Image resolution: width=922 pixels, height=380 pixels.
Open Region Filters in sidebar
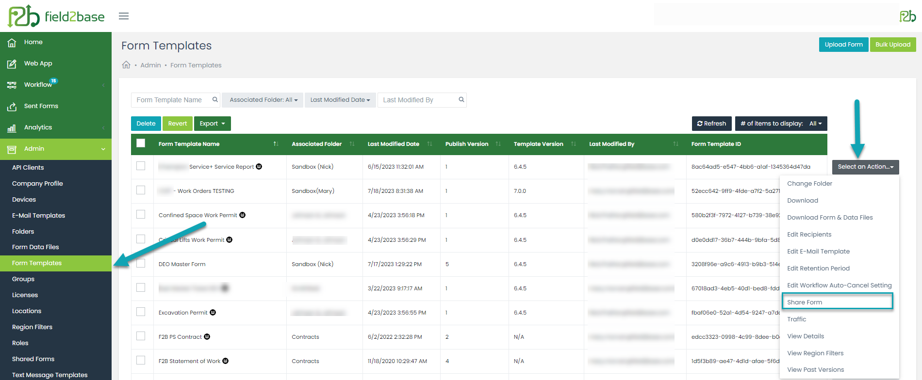point(32,327)
